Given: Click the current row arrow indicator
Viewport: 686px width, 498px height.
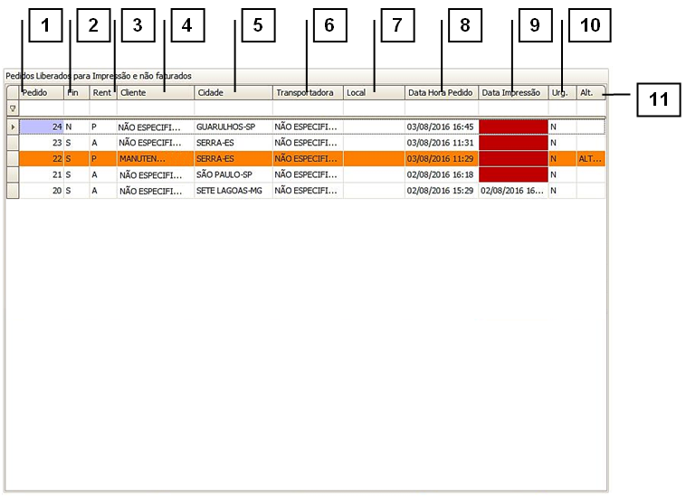Looking at the screenshot, I should [13, 127].
